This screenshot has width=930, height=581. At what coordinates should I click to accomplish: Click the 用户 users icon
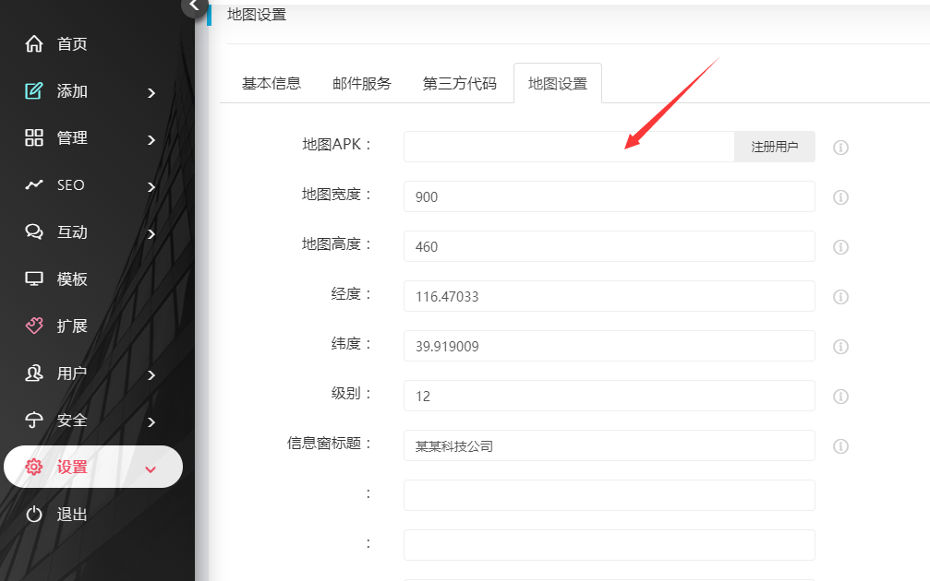click(33, 373)
